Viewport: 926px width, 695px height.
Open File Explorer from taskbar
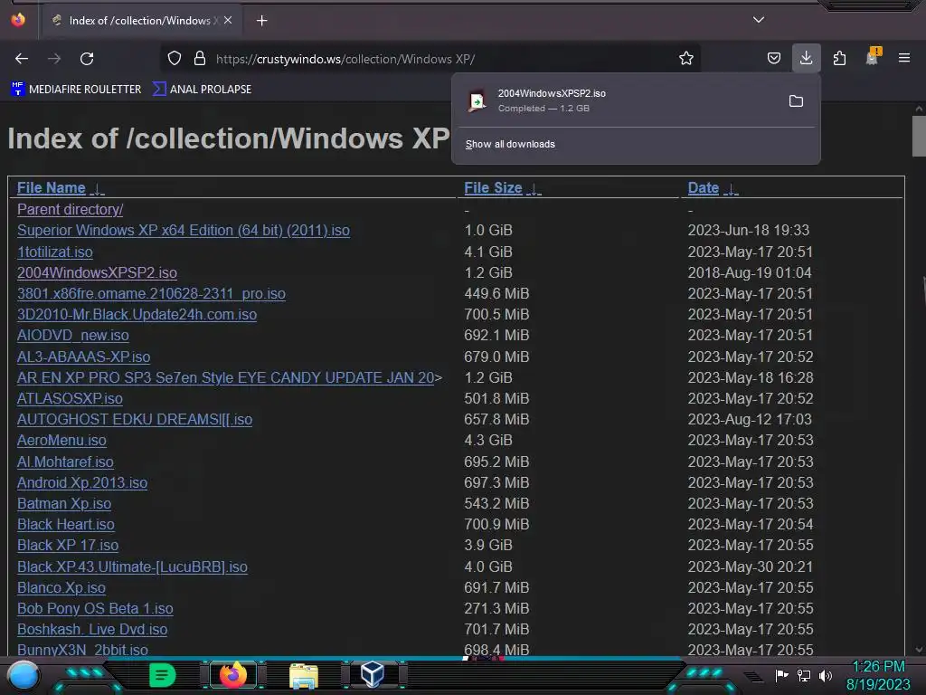304,675
